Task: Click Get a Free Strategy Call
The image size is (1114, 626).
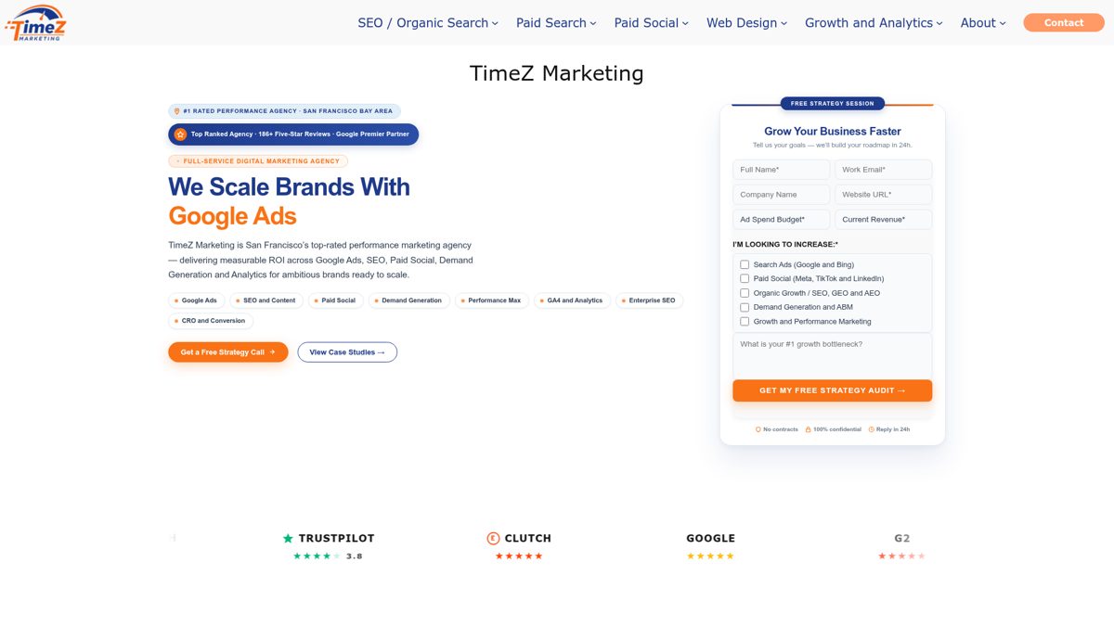Action: pos(228,352)
